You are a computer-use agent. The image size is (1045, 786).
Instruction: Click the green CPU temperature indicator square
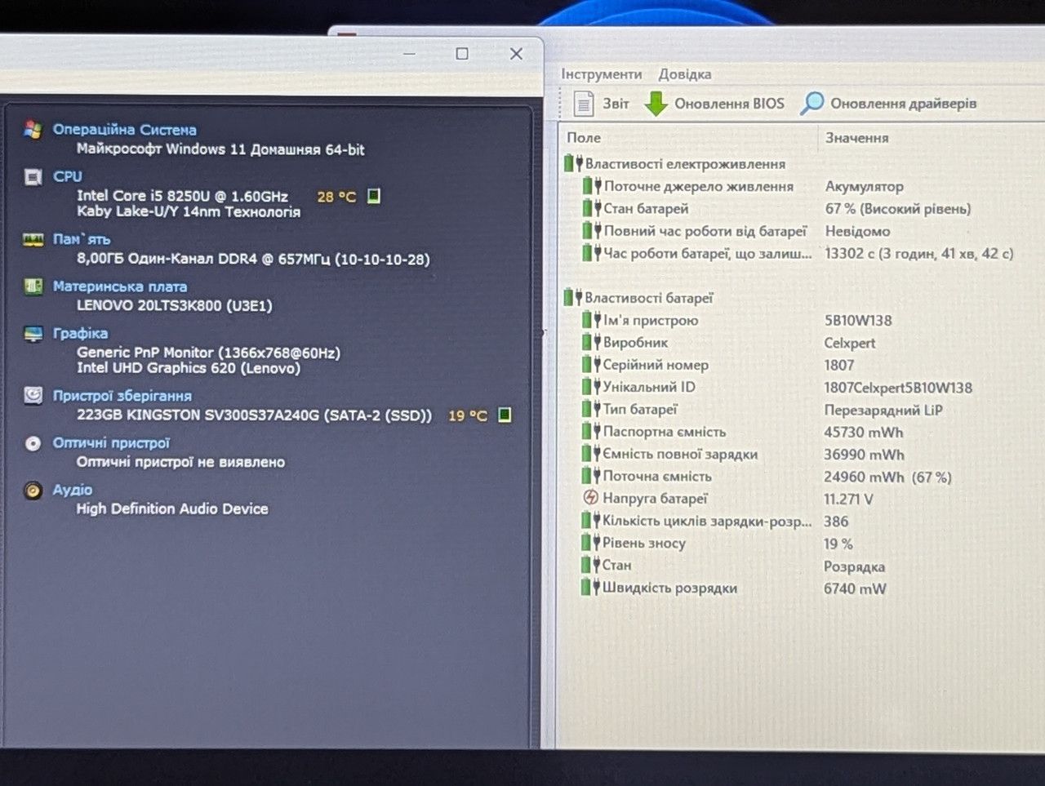[373, 196]
